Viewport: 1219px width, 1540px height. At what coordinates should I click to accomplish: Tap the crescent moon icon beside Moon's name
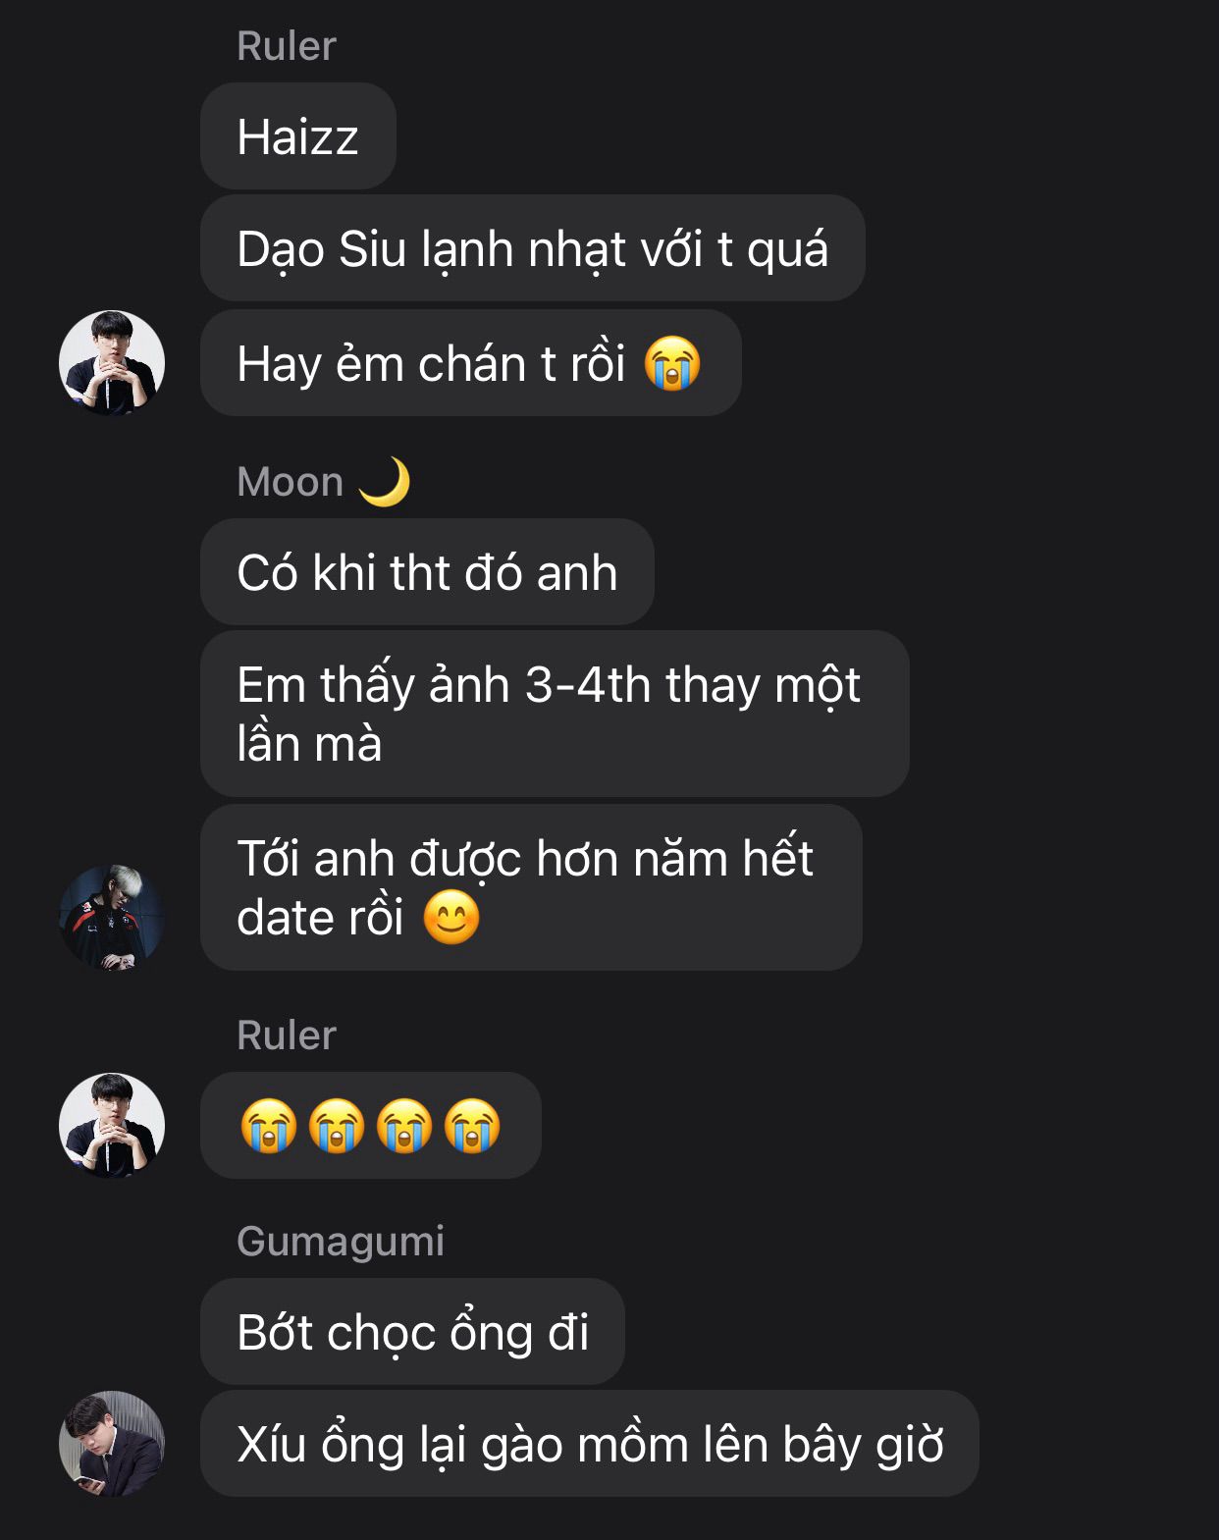384,482
